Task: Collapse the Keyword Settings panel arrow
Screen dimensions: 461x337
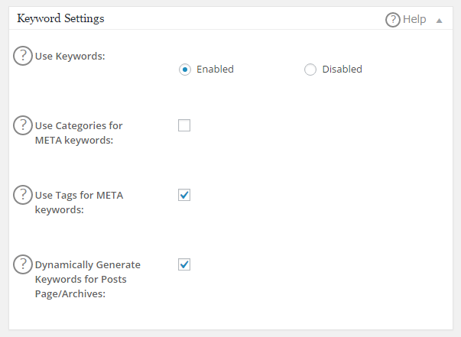Action: tap(440, 21)
